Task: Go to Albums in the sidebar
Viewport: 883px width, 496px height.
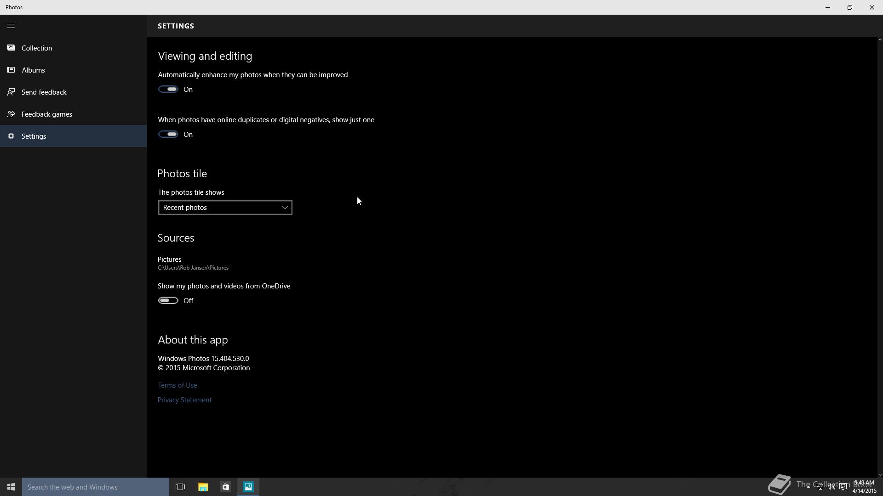Action: (x=74, y=70)
